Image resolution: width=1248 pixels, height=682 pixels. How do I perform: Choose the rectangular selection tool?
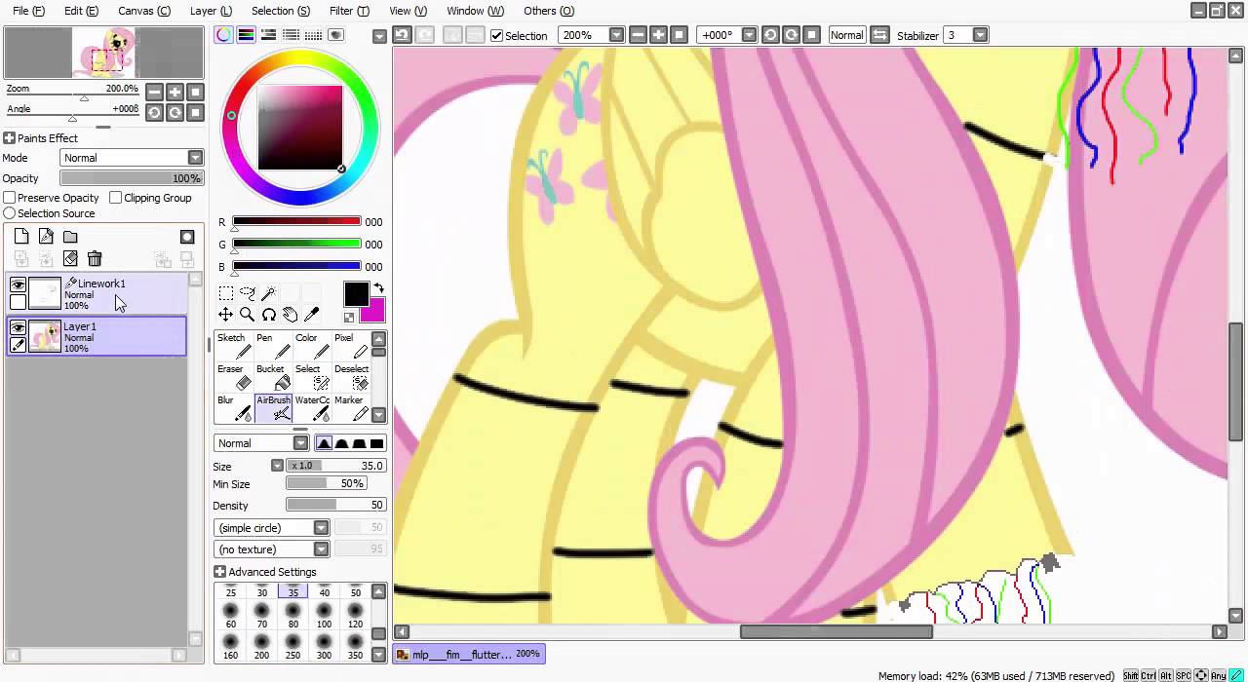[225, 293]
